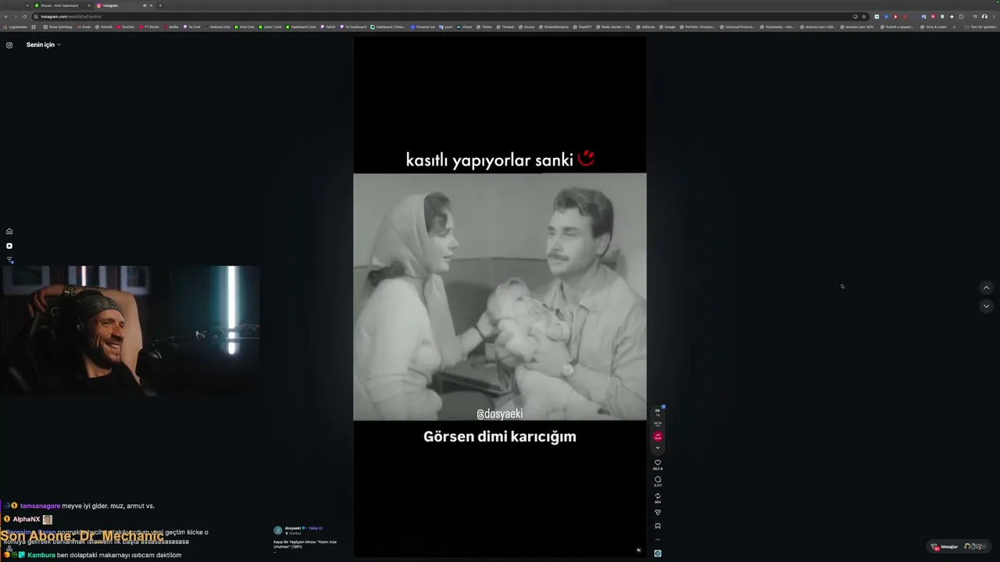Open the reel's three-dot more options
Viewport: 1000px width, 562px height.
[658, 539]
